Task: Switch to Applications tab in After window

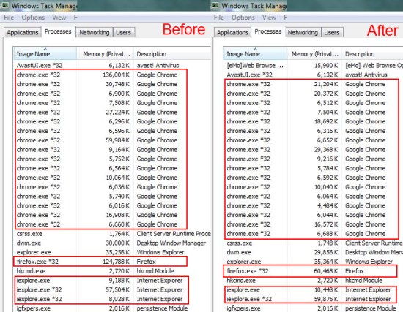Action: [x=232, y=32]
